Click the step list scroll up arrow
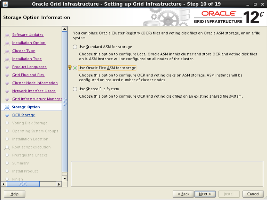This screenshot has width=267, height=200. click(64, 29)
